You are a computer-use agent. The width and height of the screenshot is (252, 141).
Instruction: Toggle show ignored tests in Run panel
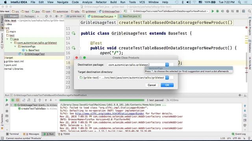click(17, 100)
